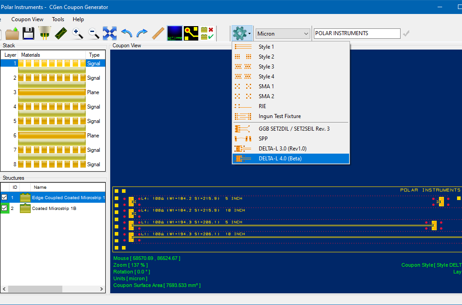Open the small arrow beside the gear icon
Viewport: 462px width, 305px height.
[250, 33]
